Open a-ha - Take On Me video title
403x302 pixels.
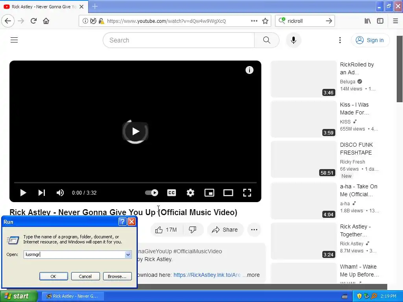(359, 190)
